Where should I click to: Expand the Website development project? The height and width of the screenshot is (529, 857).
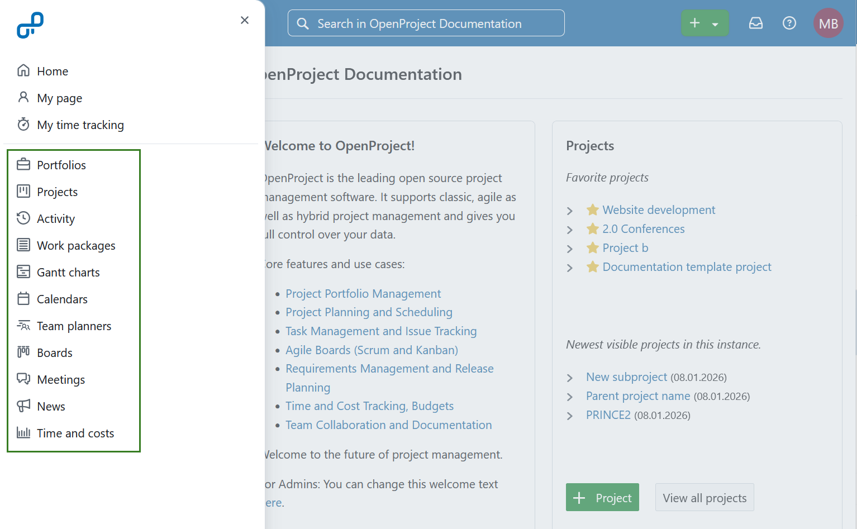(570, 211)
